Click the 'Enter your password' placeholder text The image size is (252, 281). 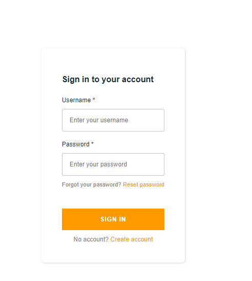click(x=98, y=164)
